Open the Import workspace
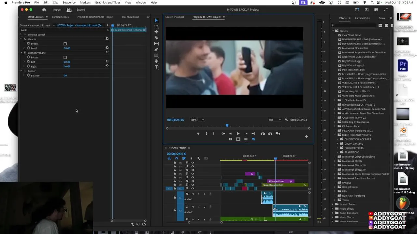417x234 pixels. [x=57, y=10]
